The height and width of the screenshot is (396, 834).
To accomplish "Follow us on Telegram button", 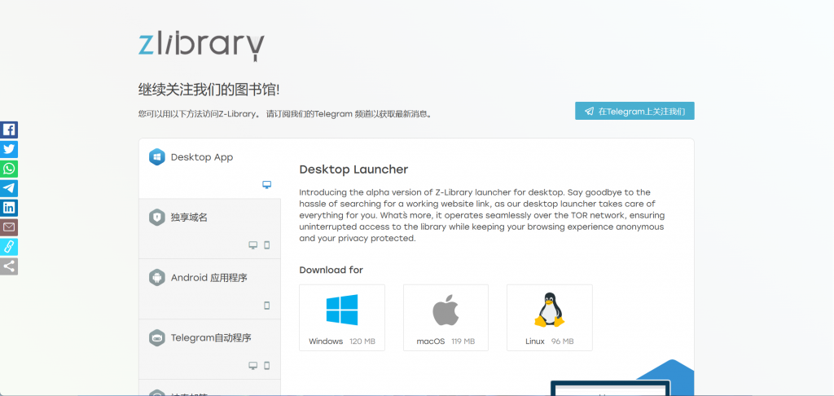I will tap(634, 112).
